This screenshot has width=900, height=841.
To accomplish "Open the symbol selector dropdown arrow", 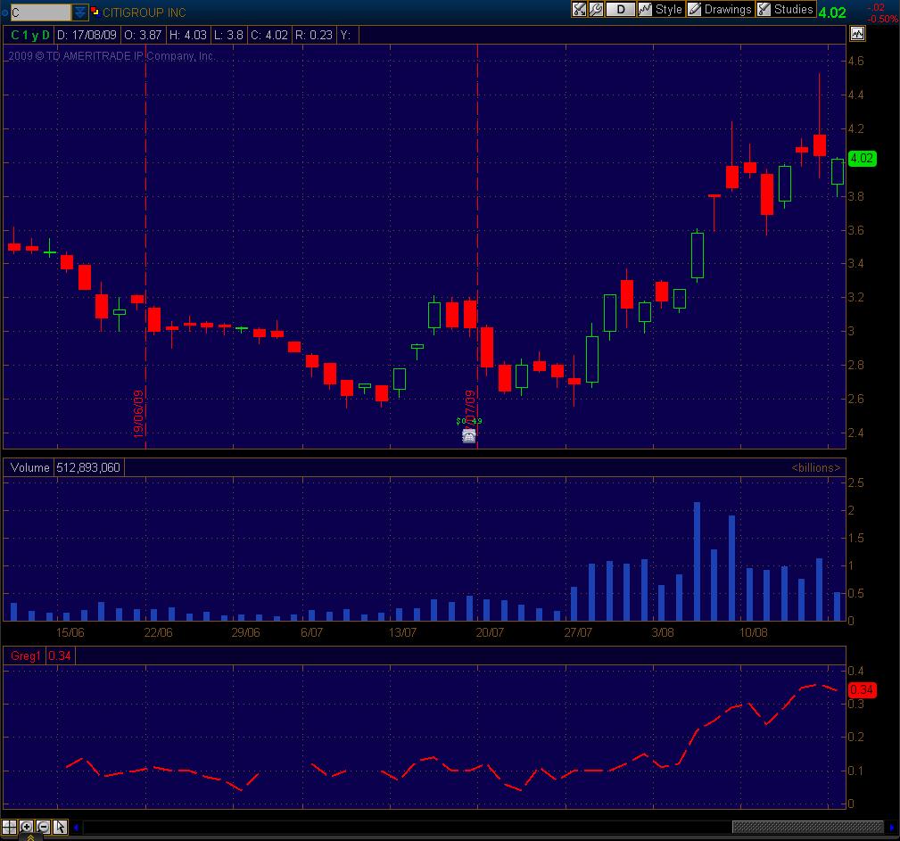I will coord(79,12).
